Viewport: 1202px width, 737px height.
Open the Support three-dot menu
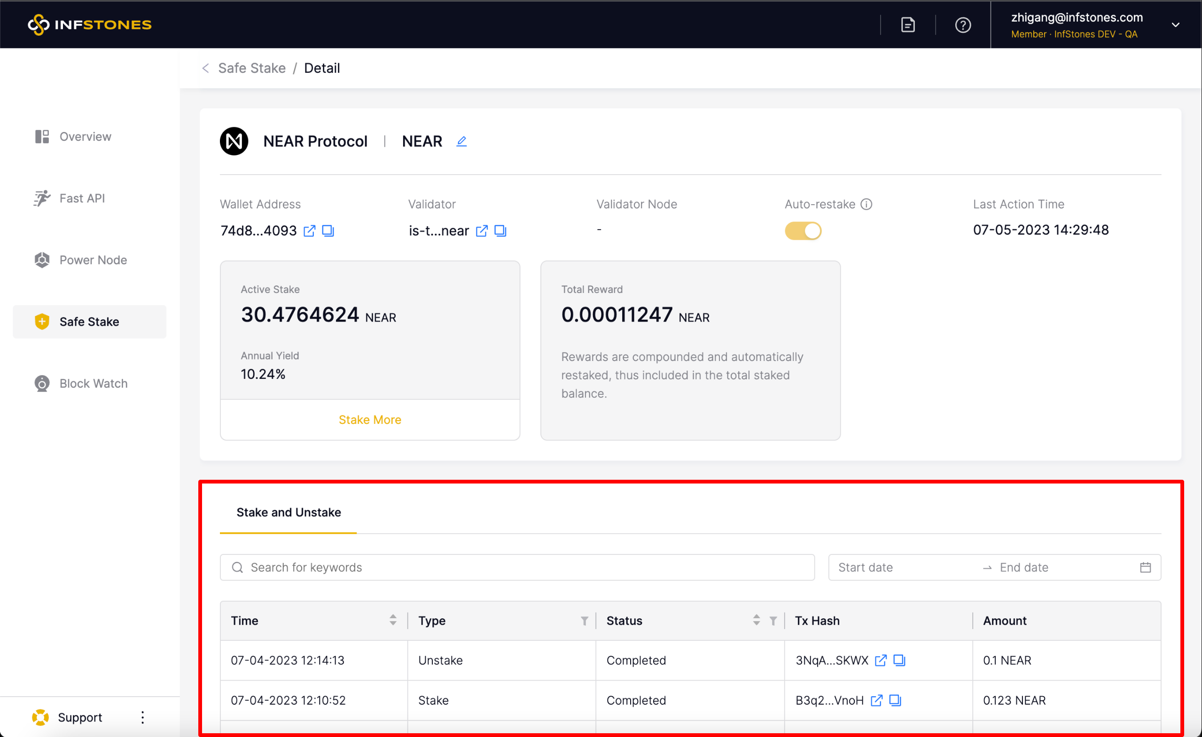[x=142, y=717]
